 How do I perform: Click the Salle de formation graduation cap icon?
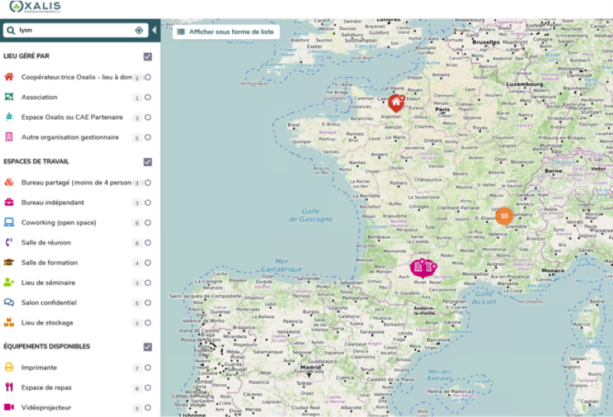pos(9,263)
